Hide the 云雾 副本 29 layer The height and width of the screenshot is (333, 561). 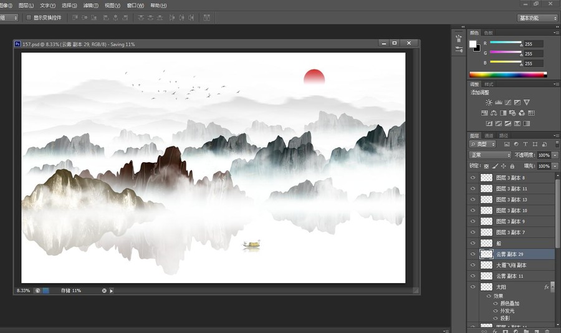473,254
